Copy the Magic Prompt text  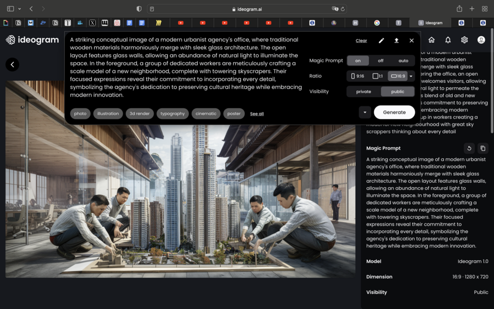(x=482, y=148)
